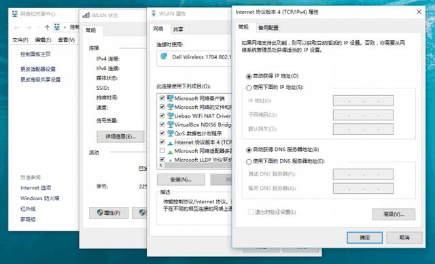Open 家庭组 link
The image size is (435, 264).
28,219
